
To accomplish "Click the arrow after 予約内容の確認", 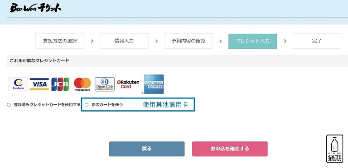I will click(220, 41).
